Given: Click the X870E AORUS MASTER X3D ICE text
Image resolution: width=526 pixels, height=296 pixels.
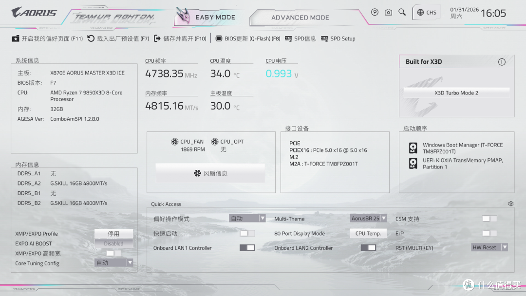Looking at the screenshot, I should click(87, 73).
